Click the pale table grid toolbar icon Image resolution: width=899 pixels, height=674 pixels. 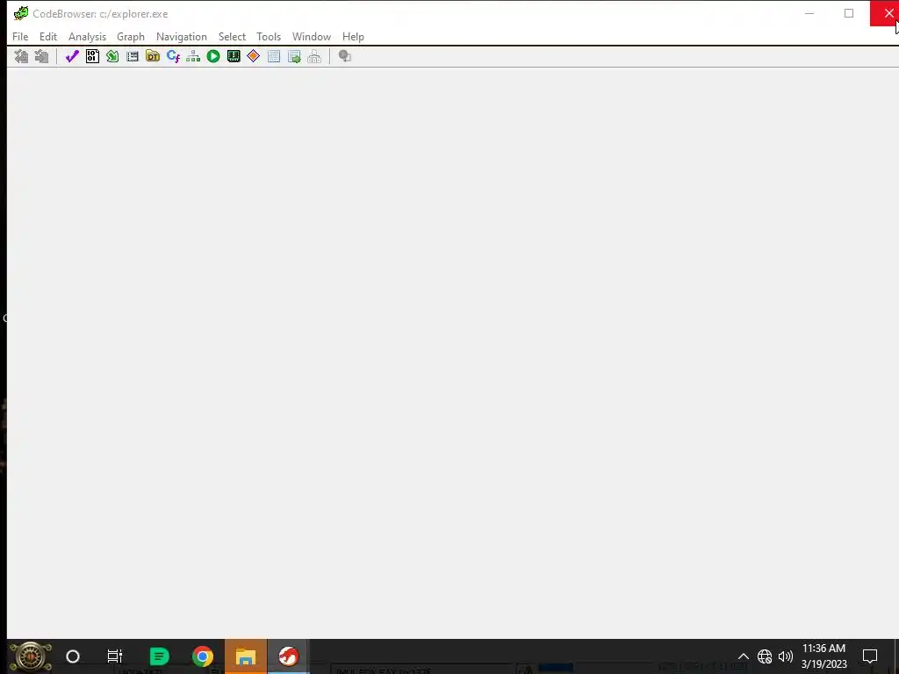pyautogui.click(x=274, y=56)
